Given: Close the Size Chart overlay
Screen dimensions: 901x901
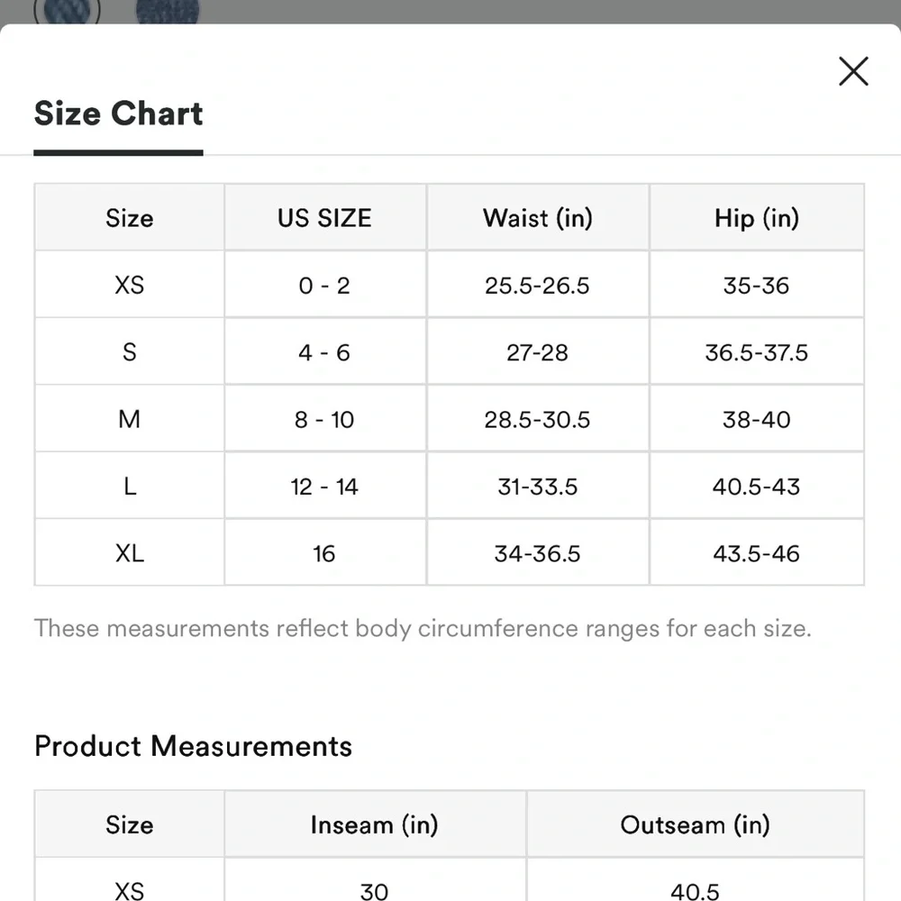Looking at the screenshot, I should click(853, 71).
